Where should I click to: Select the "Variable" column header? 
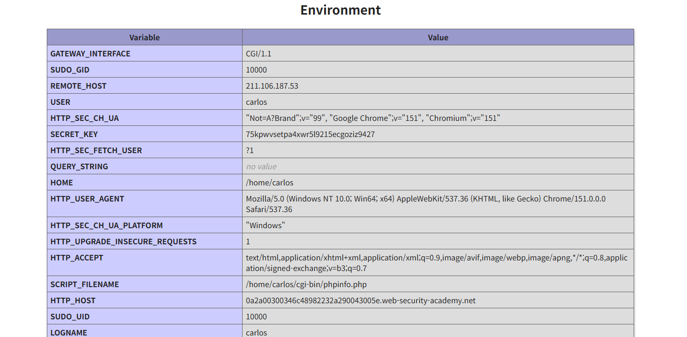144,37
